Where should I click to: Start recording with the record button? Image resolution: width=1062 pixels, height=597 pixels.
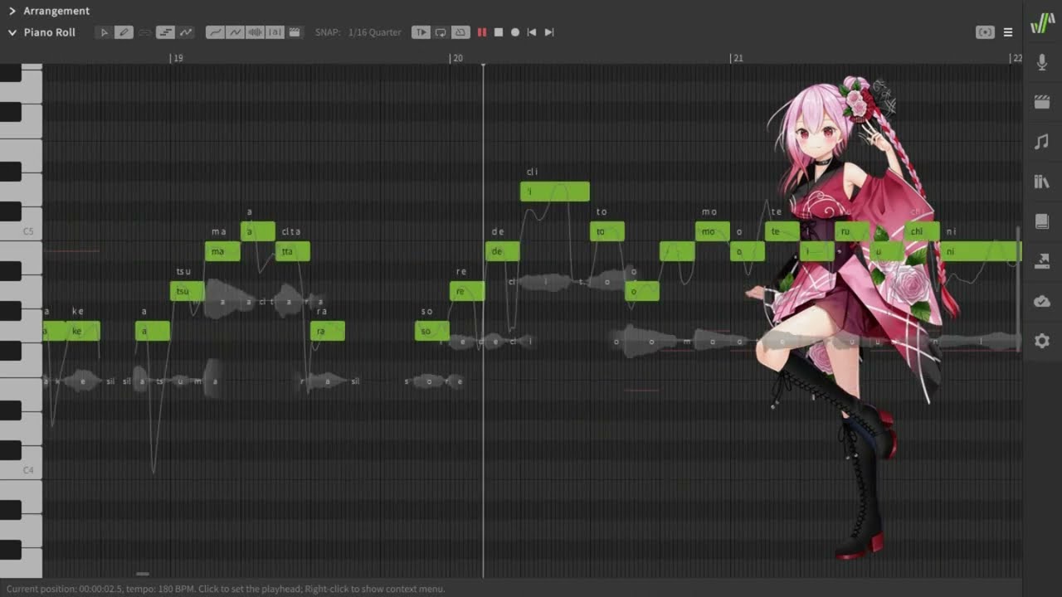coord(514,32)
